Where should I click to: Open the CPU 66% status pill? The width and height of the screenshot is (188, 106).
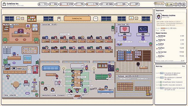(53, 4)
